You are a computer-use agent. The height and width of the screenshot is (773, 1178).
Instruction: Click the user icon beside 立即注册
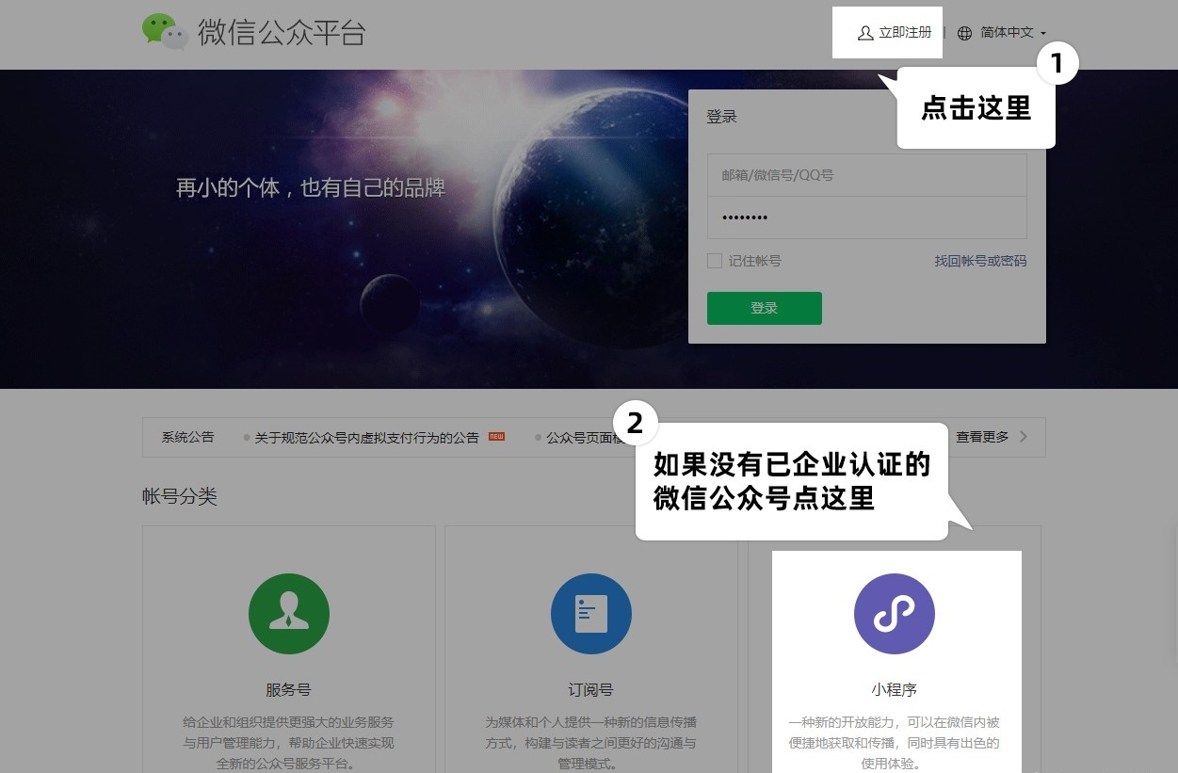coord(865,33)
